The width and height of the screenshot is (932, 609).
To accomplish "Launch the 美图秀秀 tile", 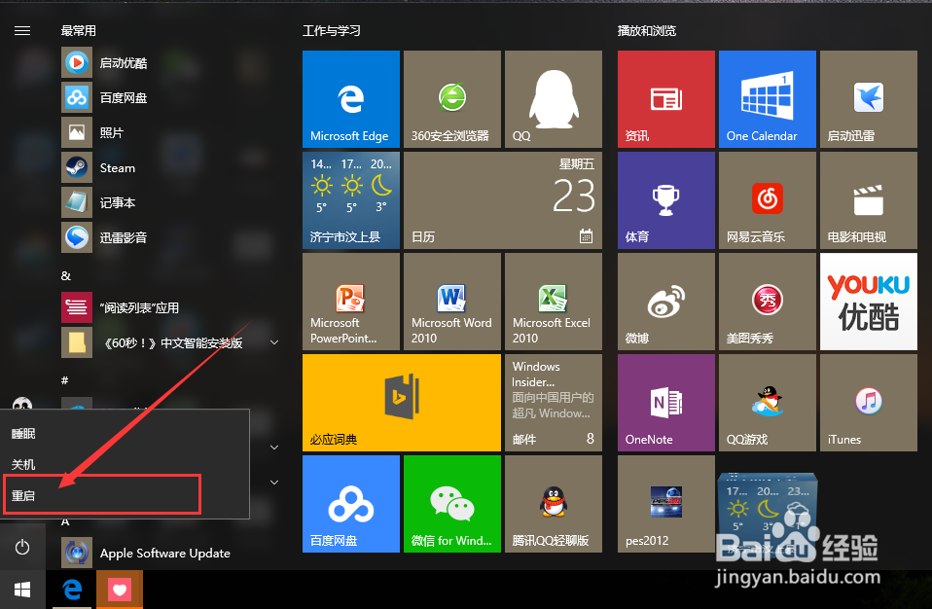I will tap(768, 302).
